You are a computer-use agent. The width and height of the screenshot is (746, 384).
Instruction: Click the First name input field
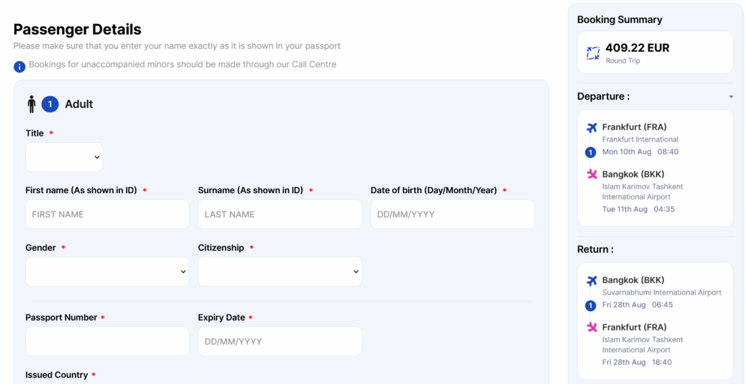coord(107,214)
